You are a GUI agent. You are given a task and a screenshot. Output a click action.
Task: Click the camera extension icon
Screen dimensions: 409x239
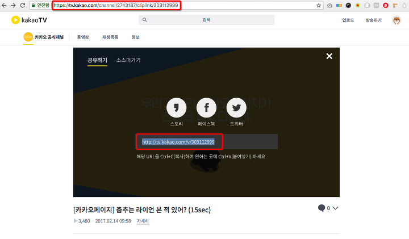point(329,5)
